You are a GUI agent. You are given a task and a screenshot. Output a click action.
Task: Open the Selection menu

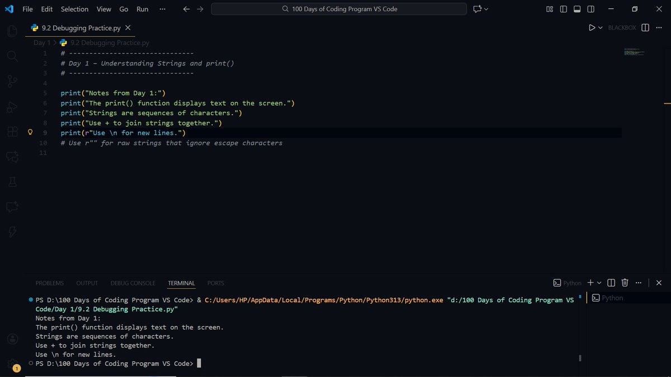coord(74,9)
